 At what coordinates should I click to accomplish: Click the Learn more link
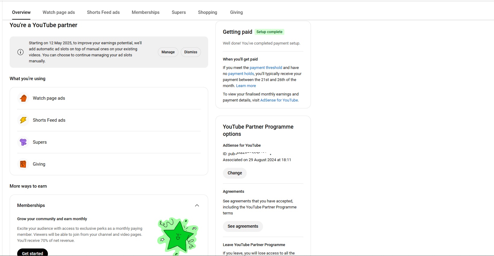[x=246, y=86]
